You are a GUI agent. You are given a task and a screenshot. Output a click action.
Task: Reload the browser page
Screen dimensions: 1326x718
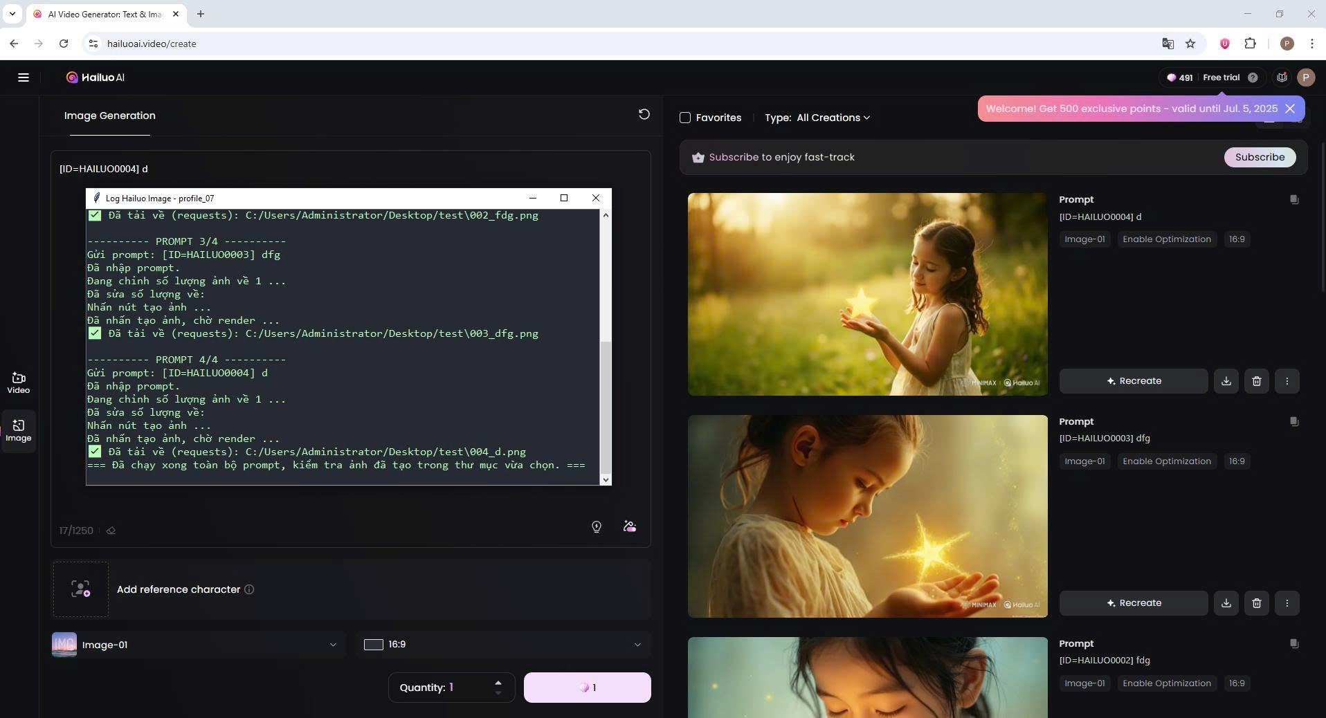pyautogui.click(x=64, y=44)
